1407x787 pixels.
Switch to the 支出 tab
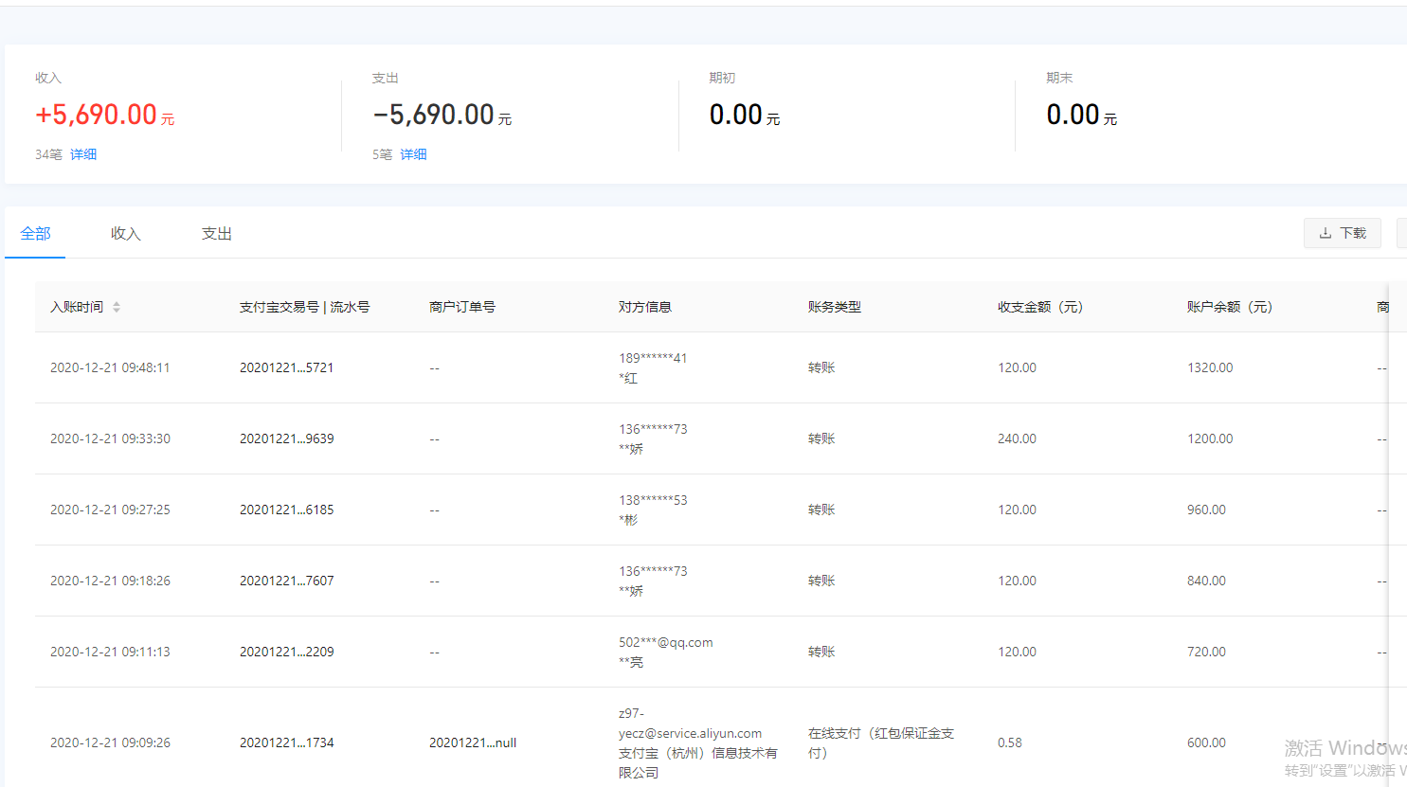click(216, 234)
